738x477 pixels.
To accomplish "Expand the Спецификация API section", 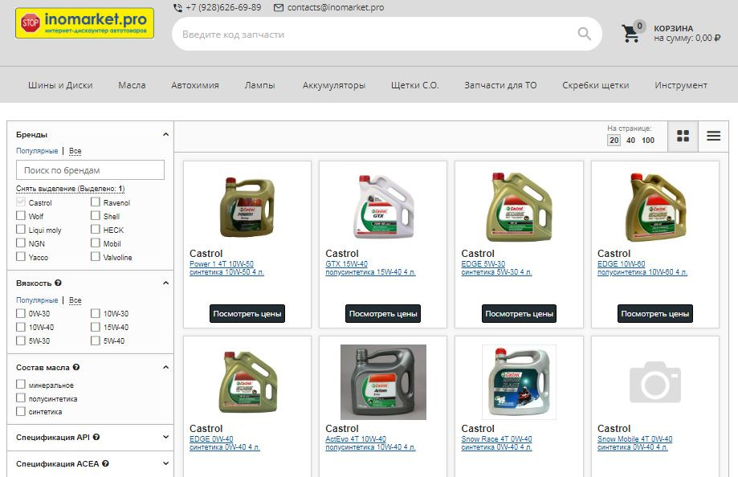I will click(165, 437).
